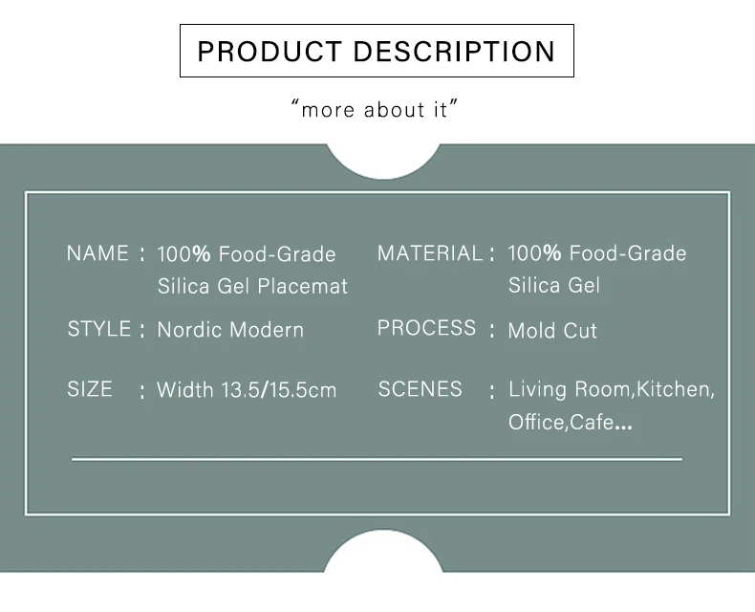This screenshot has width=755, height=612.
Task: Select the PROCESS label
Action: tap(426, 328)
